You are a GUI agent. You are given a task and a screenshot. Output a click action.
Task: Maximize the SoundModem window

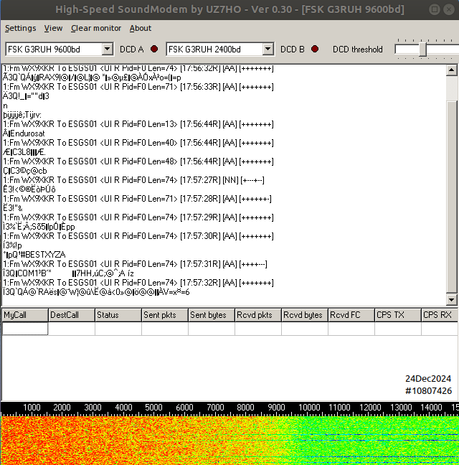435,9
